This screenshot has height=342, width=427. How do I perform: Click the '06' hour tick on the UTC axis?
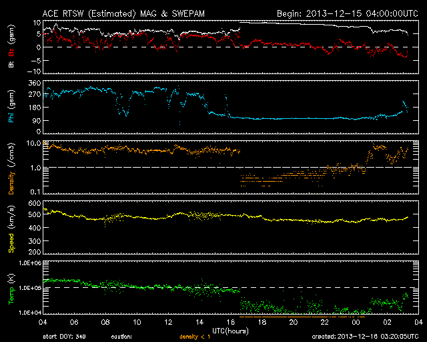pyautogui.click(x=74, y=322)
